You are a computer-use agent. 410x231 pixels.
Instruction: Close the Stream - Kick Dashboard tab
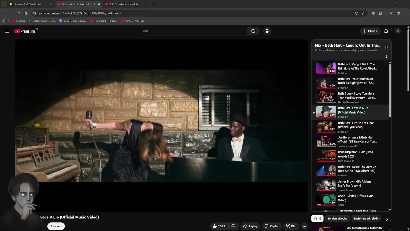point(51,4)
